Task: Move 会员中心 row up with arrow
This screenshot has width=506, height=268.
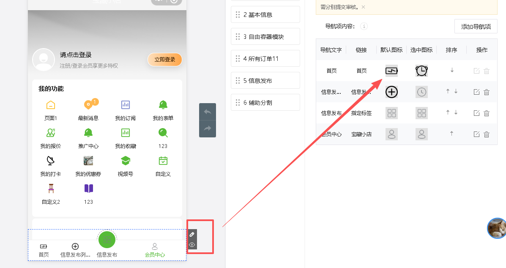Action: 451,133
